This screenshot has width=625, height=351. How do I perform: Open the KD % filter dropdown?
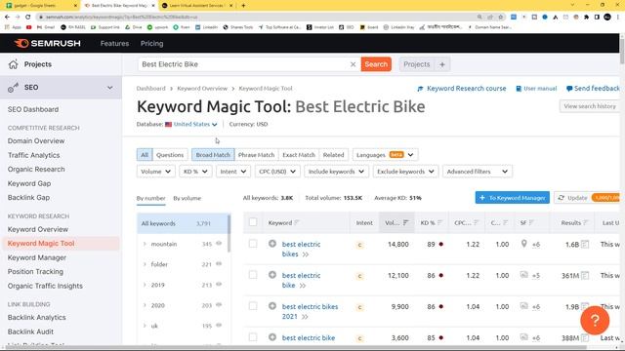[195, 172]
